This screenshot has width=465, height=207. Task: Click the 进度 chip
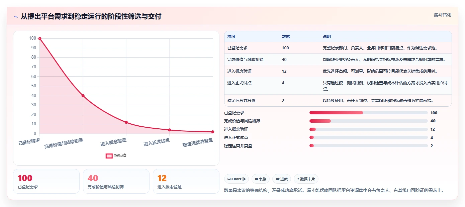282,179
